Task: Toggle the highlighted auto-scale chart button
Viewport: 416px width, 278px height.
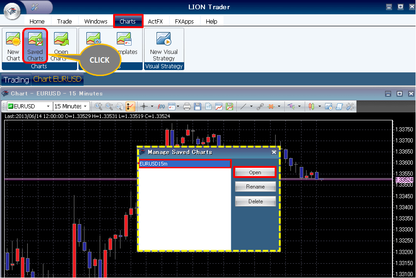Action: (130, 106)
